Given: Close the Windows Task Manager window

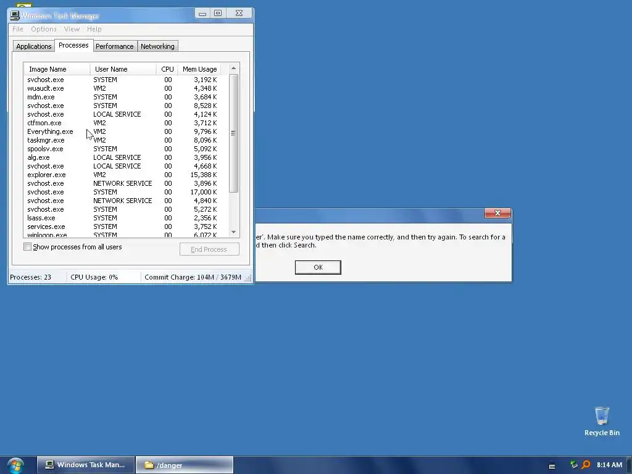Looking at the screenshot, I should [239, 14].
